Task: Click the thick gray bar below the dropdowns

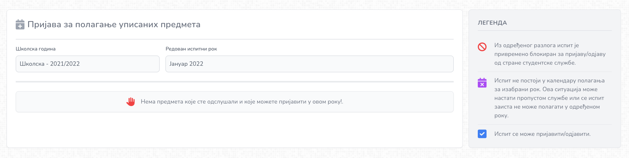Action: click(235, 82)
